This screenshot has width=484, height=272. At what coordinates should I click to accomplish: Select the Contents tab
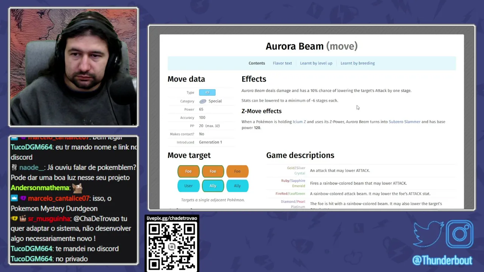coord(257,63)
